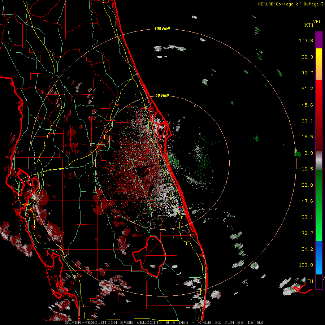
Task: Select the -0.9 legend value
Action: tap(307, 153)
